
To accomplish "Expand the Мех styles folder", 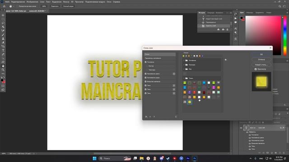I will (x=184, y=69).
